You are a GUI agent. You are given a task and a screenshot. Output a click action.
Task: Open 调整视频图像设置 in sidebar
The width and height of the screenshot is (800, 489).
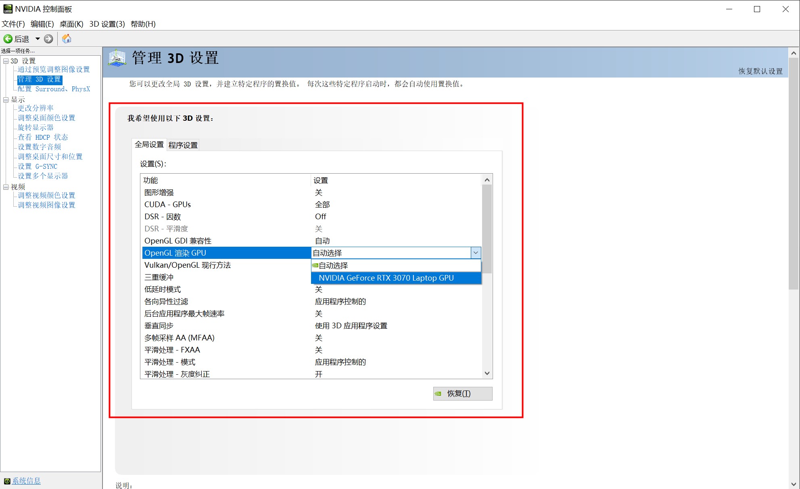coord(46,205)
